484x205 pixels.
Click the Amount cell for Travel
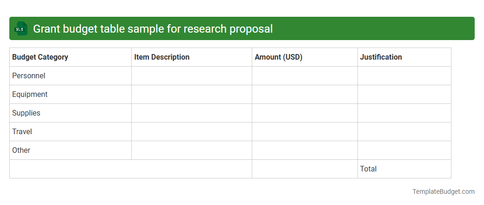pyautogui.click(x=305, y=131)
